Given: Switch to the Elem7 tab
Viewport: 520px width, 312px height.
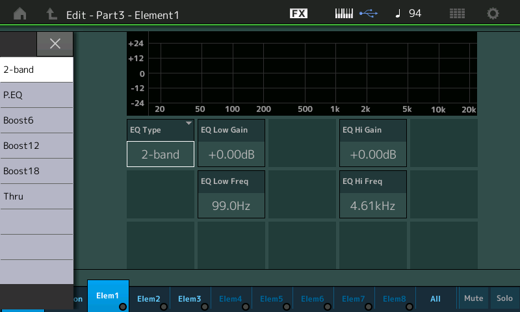Looking at the screenshot, I should click(x=354, y=299).
